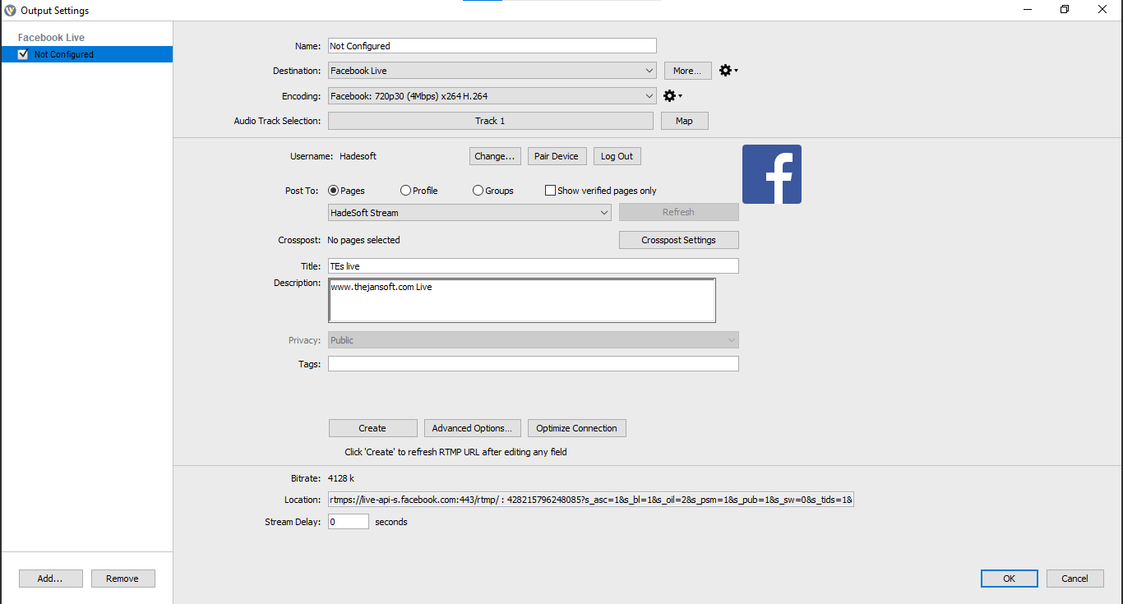Click in the Description text area
The height and width of the screenshot is (604, 1123).
tap(521, 301)
